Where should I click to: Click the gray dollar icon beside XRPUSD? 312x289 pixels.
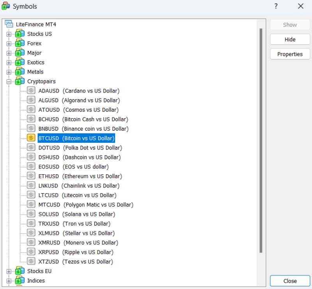coord(31,252)
